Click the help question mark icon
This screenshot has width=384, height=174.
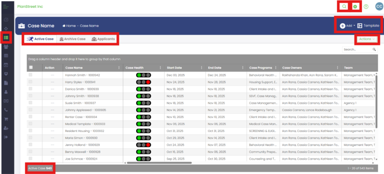pos(366,7)
